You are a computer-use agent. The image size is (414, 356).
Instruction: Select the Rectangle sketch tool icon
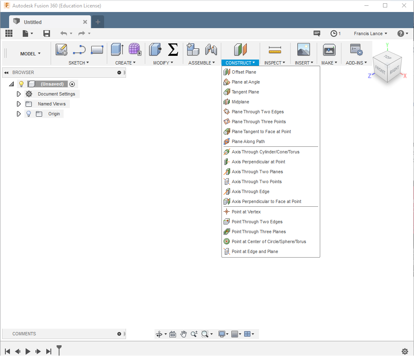pos(97,50)
